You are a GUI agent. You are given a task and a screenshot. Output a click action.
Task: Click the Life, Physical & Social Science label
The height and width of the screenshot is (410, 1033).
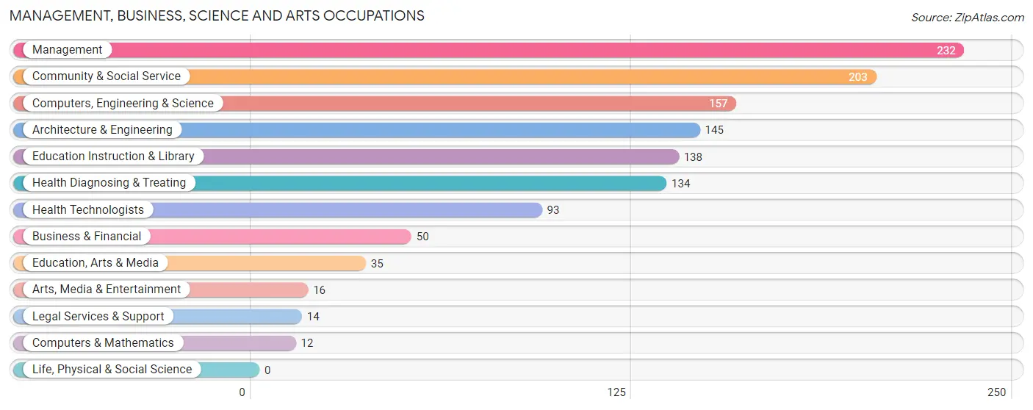point(112,370)
